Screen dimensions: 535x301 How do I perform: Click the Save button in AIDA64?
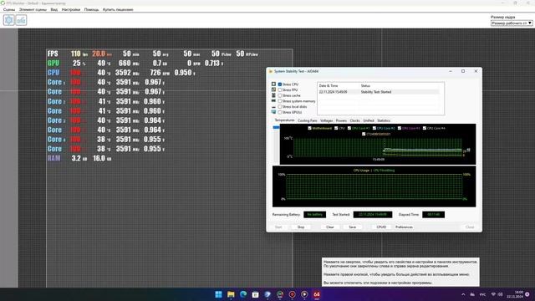click(353, 227)
